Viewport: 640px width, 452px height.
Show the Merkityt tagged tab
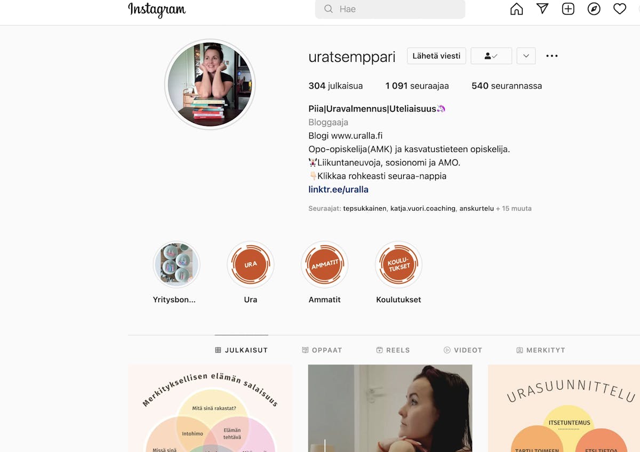tap(541, 350)
